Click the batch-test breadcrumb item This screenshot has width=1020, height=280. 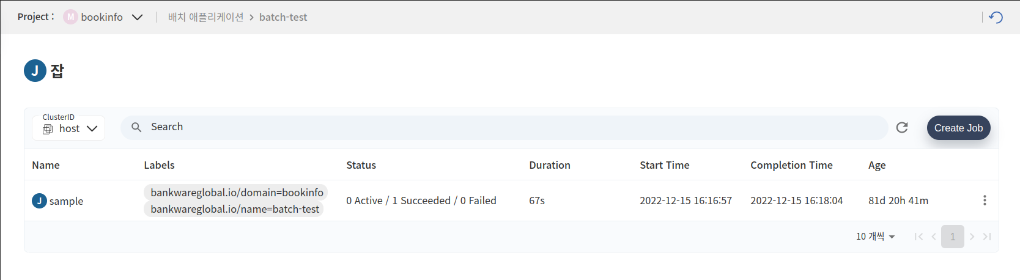283,17
